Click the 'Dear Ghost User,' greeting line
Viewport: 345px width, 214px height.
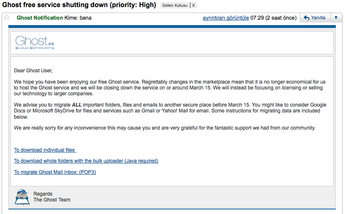pos(33,71)
